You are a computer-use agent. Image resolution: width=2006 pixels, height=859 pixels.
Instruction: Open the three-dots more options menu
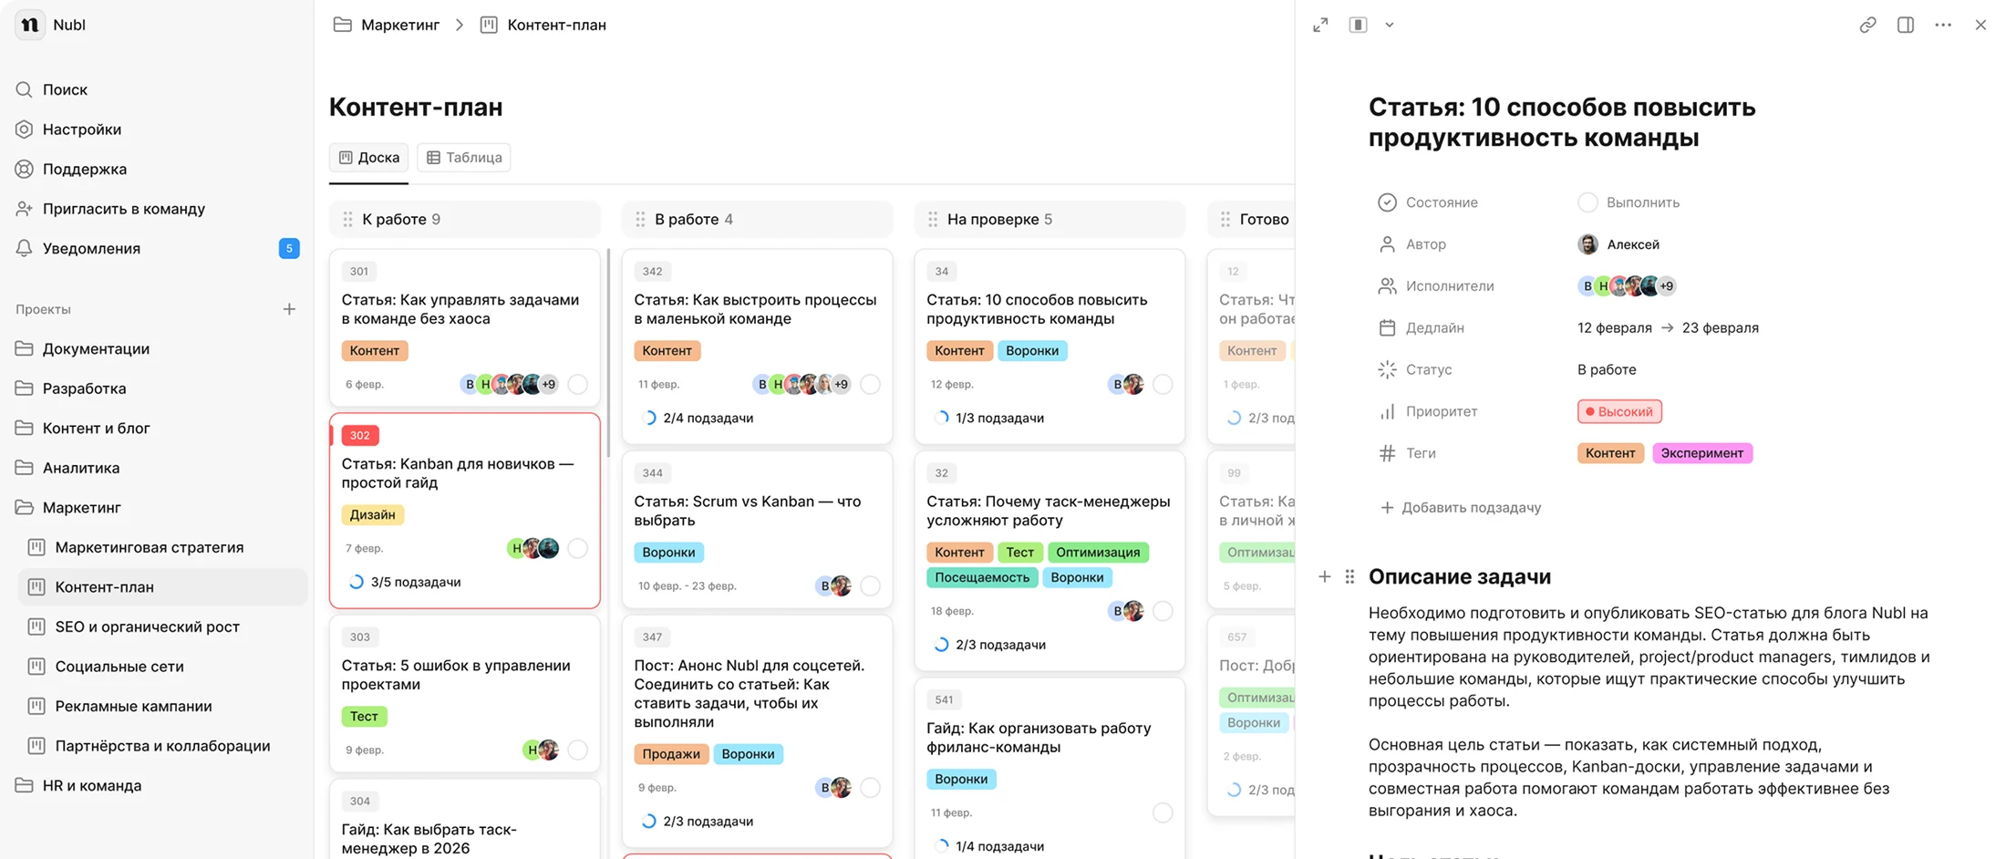pos(1943,25)
